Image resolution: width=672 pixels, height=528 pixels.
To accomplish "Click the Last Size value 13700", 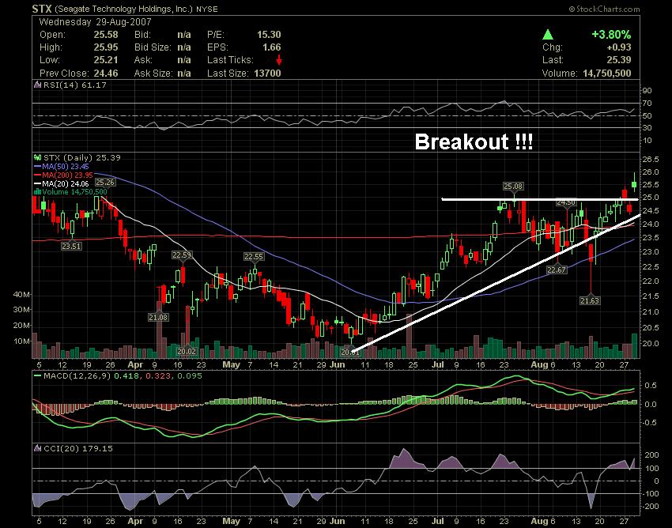I will coord(267,73).
